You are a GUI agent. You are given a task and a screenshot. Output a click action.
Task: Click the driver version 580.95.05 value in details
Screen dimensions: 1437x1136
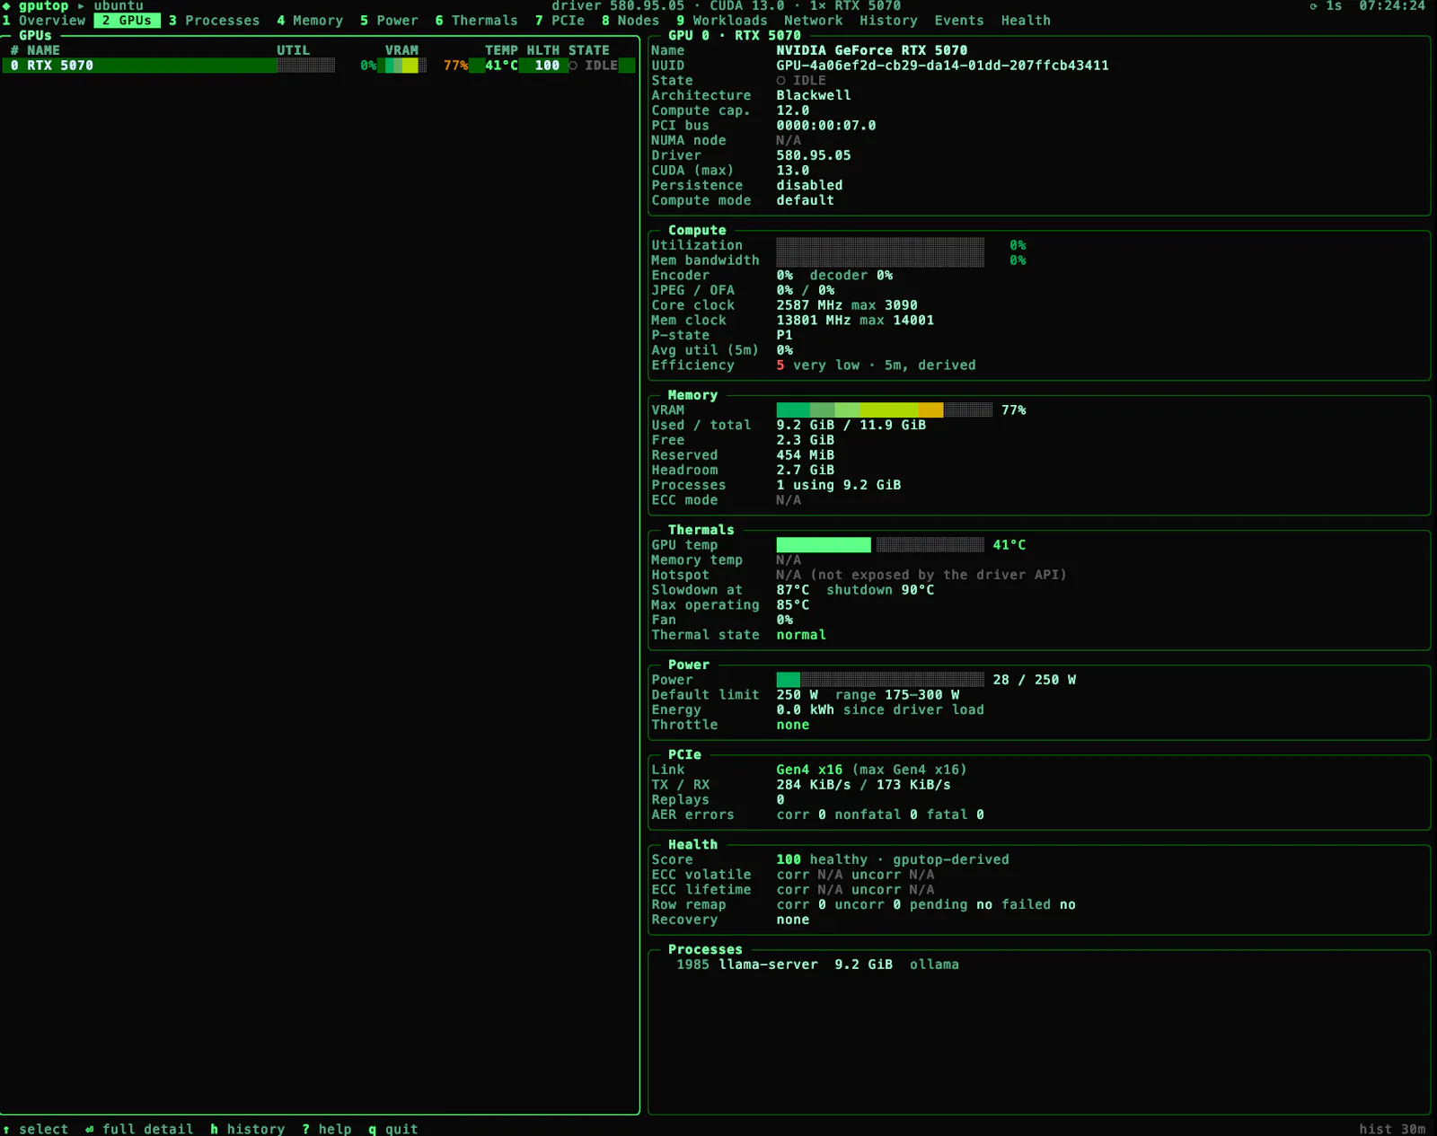[814, 155]
